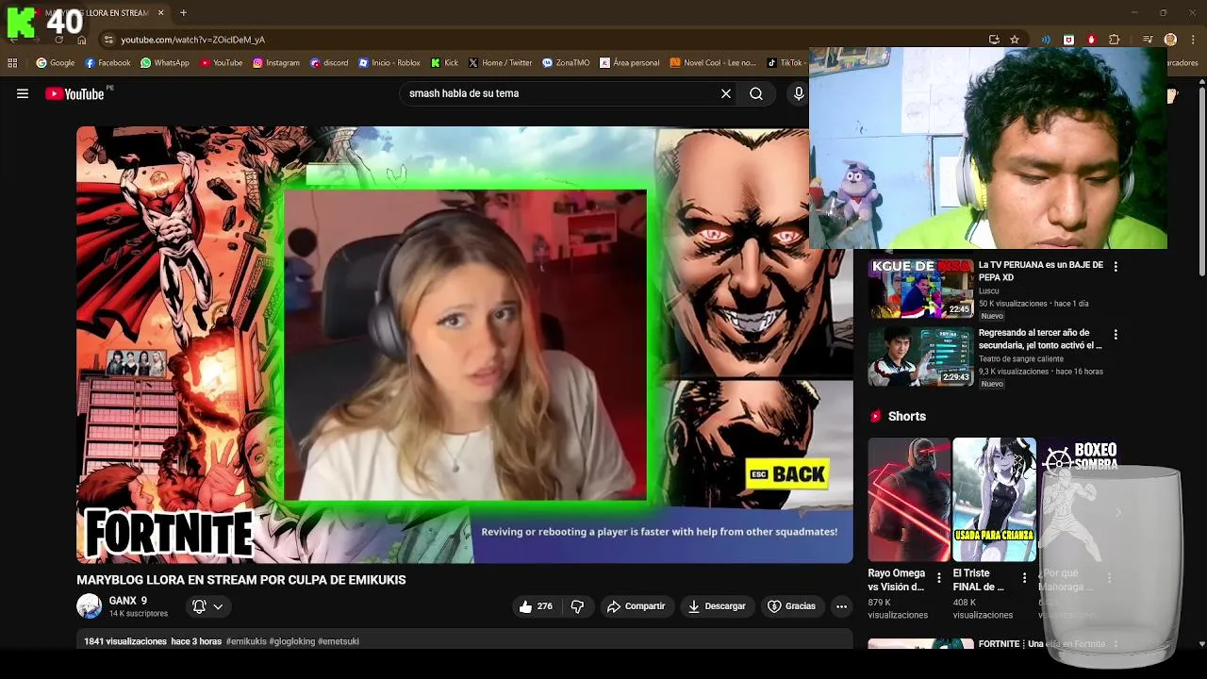Open the YouTube bookmark
The width and height of the screenshot is (1207, 679).
coord(221,63)
